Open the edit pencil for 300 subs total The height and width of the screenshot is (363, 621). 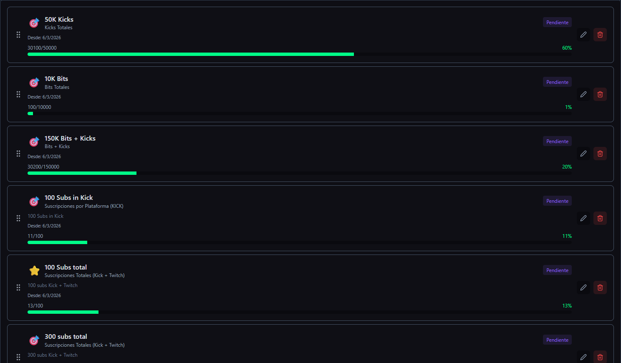[x=583, y=357]
